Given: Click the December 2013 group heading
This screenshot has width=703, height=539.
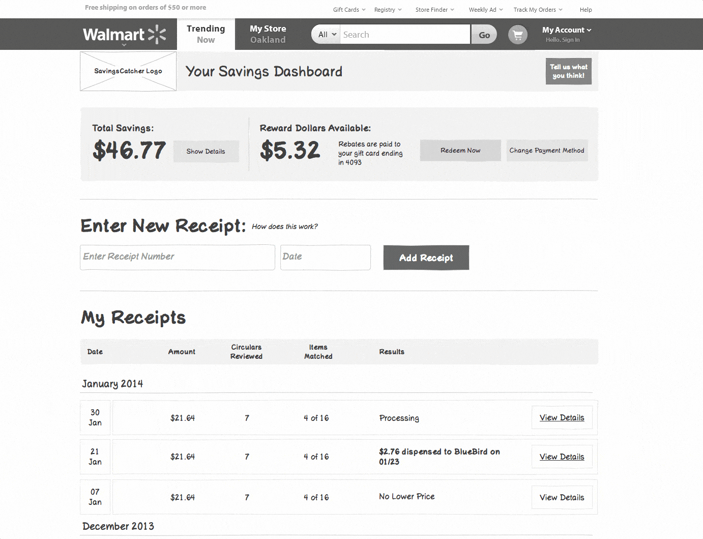Looking at the screenshot, I should pyautogui.click(x=118, y=526).
